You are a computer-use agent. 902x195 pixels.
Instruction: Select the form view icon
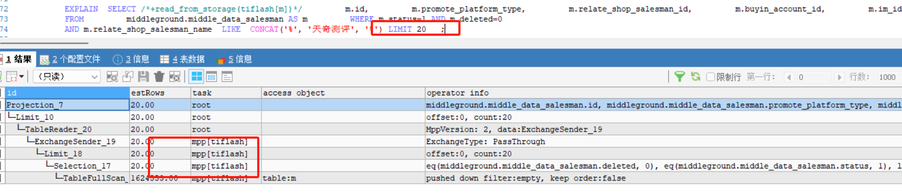pyautogui.click(x=211, y=77)
